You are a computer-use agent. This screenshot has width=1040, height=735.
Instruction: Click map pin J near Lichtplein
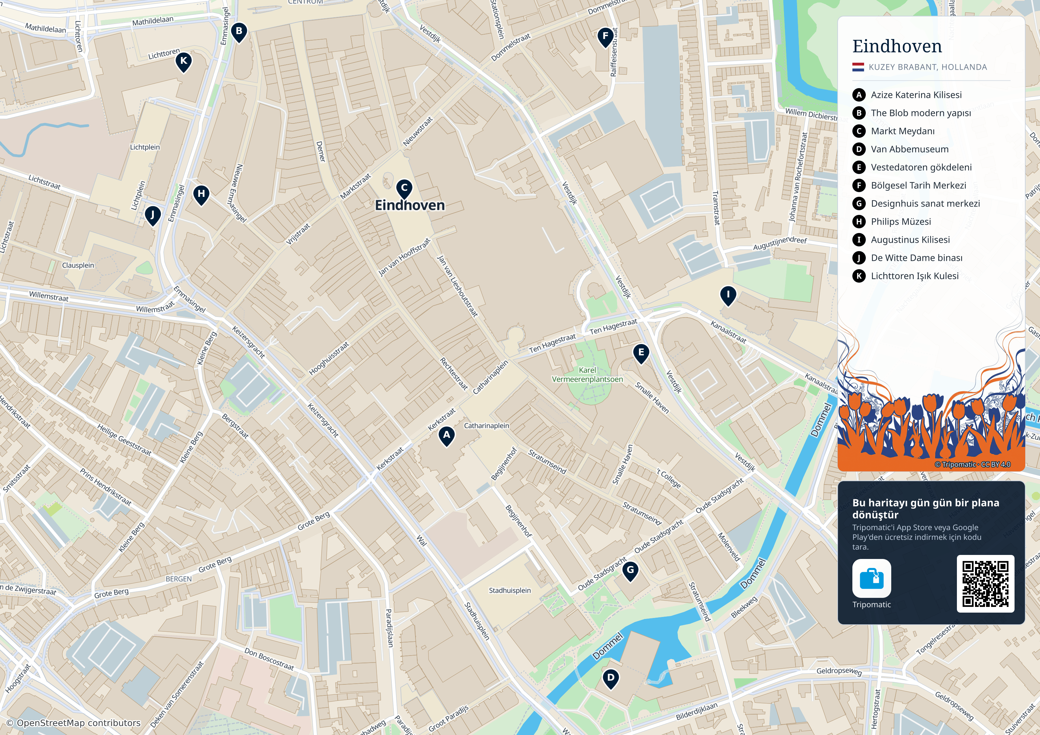click(x=153, y=216)
